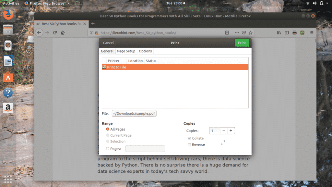The image size is (332, 187).
Task: Open LibreOffice Writer from the dock
Action: coord(8,61)
